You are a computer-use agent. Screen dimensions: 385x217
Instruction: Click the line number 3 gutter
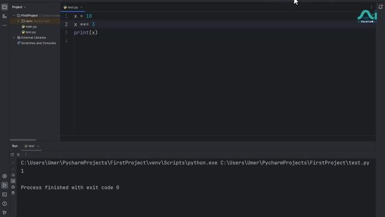(x=66, y=33)
